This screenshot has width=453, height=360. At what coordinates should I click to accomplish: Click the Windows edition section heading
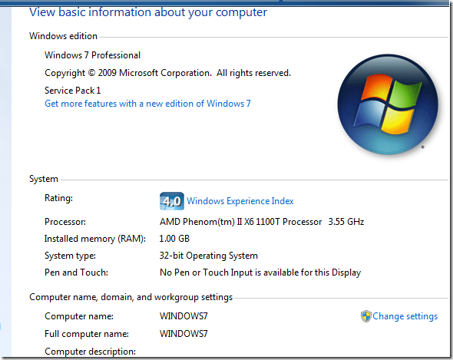click(63, 36)
